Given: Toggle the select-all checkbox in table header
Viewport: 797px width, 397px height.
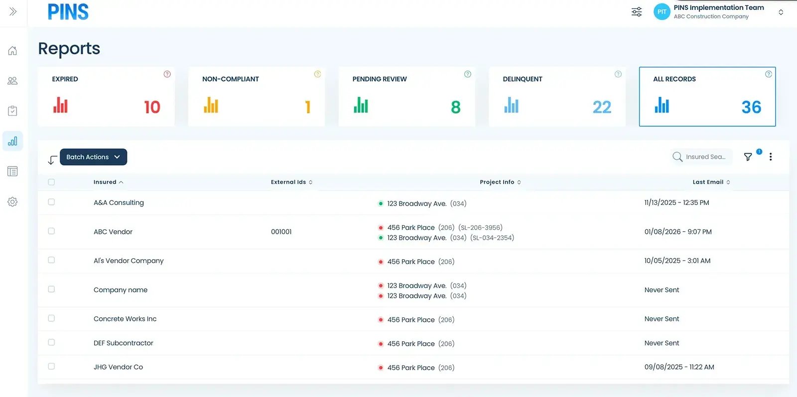Looking at the screenshot, I should click(x=51, y=182).
